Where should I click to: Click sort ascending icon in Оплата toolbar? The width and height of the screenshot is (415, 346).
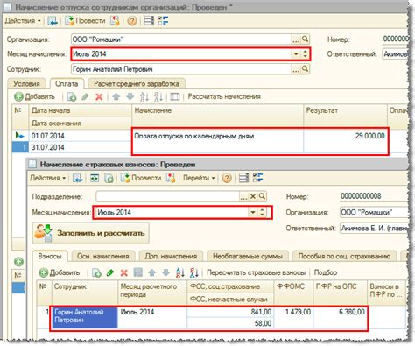tap(144, 96)
